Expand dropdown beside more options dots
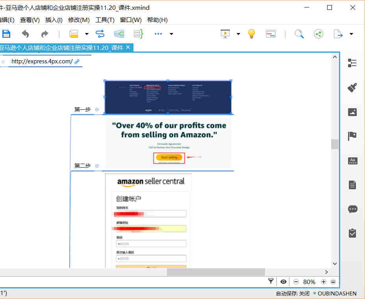The height and width of the screenshot is (299, 365). (171, 34)
